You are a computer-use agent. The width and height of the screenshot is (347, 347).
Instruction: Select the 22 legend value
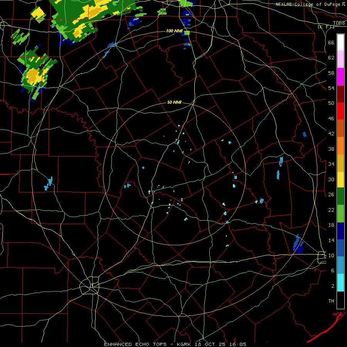pos(331,210)
